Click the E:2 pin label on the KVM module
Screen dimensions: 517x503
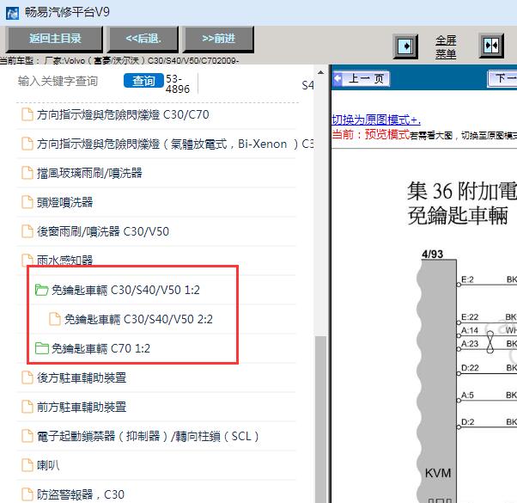(x=467, y=279)
